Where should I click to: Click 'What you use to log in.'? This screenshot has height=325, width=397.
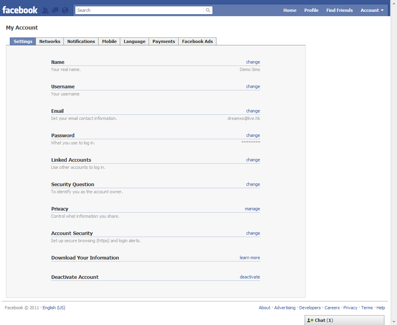coord(73,143)
